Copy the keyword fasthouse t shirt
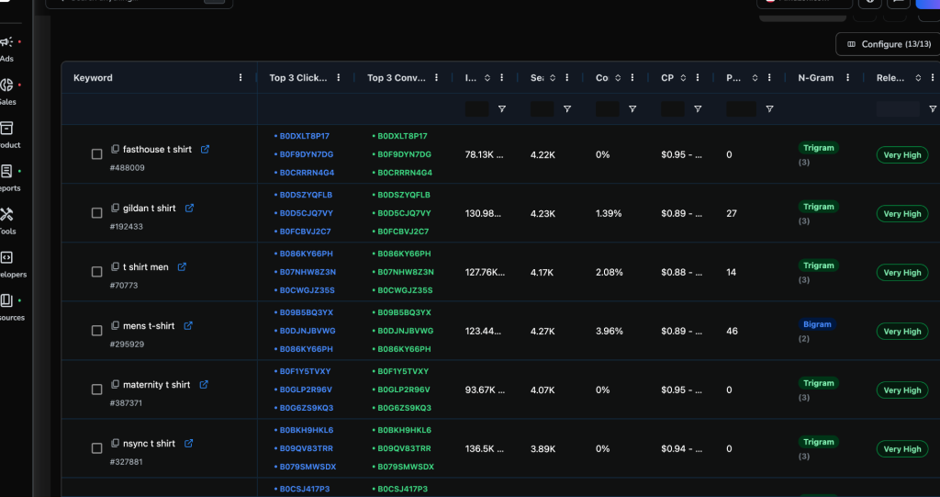The width and height of the screenshot is (940, 497). [115, 149]
